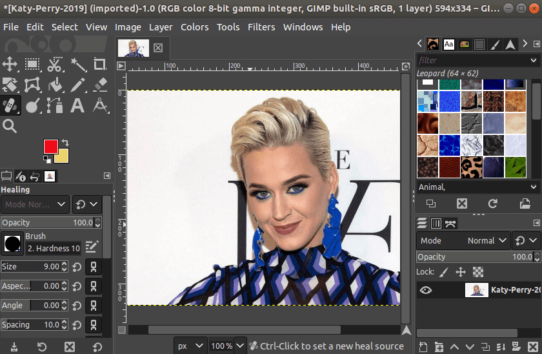Swap foreground and background colors
The image size is (542, 354).
click(65, 143)
